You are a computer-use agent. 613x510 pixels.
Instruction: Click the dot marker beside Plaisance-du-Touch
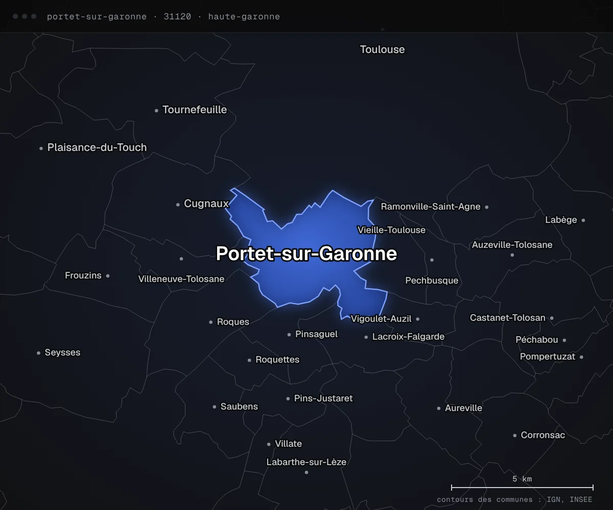(x=41, y=148)
